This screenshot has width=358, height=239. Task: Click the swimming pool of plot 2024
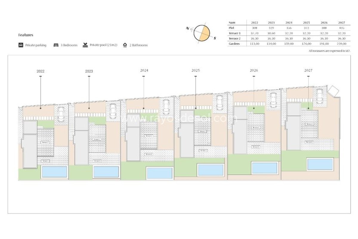click(x=160, y=173)
